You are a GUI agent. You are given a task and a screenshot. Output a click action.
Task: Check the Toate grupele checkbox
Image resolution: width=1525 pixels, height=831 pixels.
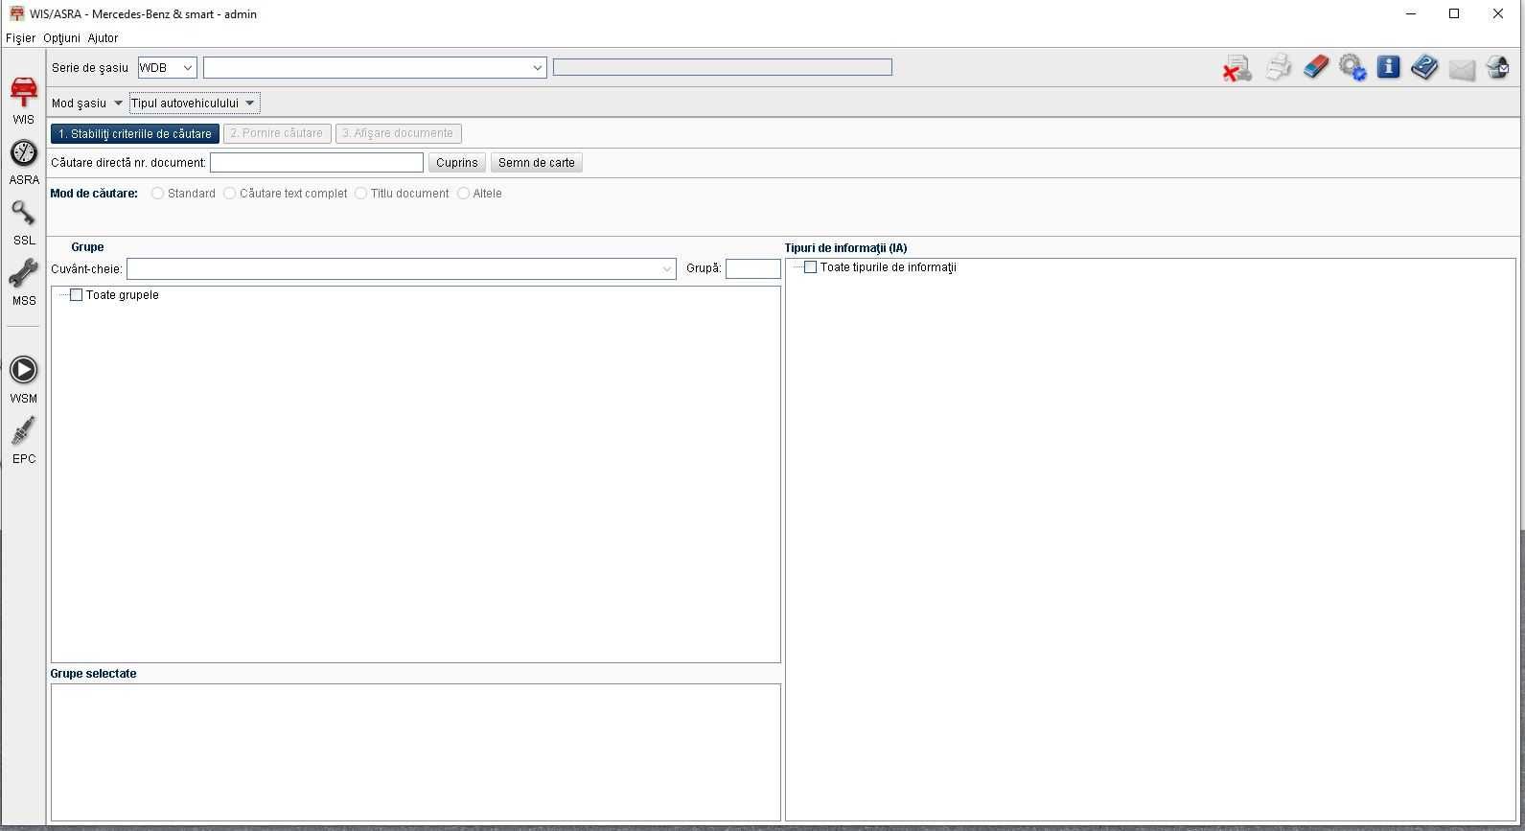pos(77,295)
